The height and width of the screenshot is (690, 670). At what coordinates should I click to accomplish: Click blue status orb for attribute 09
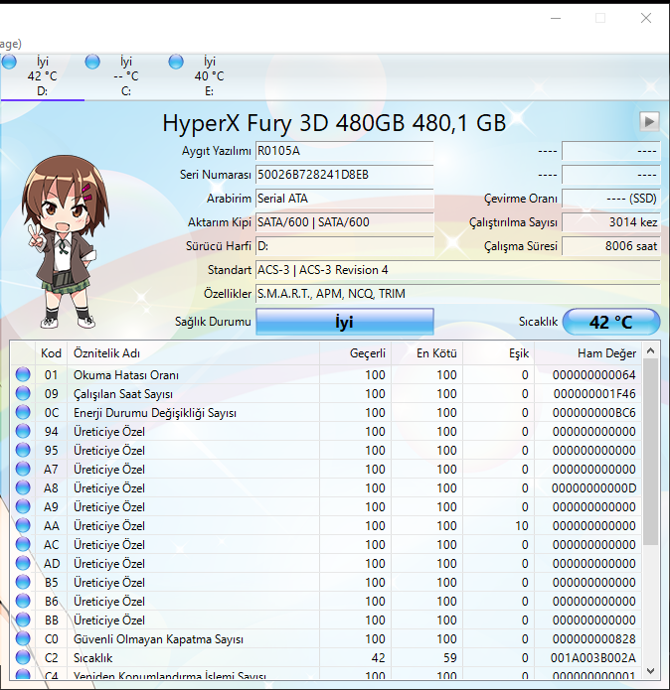[24, 394]
